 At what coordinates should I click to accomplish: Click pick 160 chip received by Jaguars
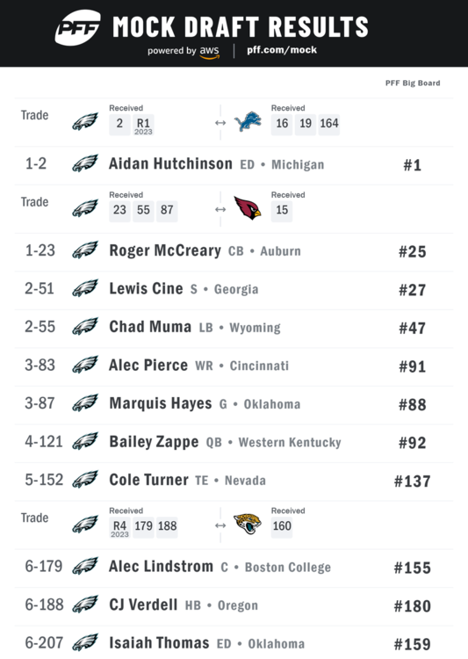pos(282,525)
